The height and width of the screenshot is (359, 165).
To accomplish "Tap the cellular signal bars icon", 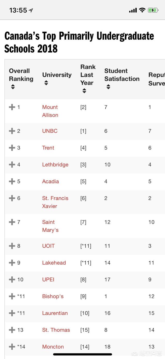I will click(133, 10).
